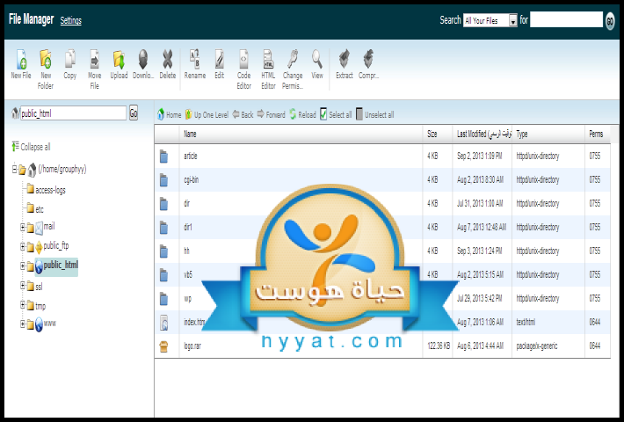
Task: Reload the file listing
Action: click(x=302, y=114)
